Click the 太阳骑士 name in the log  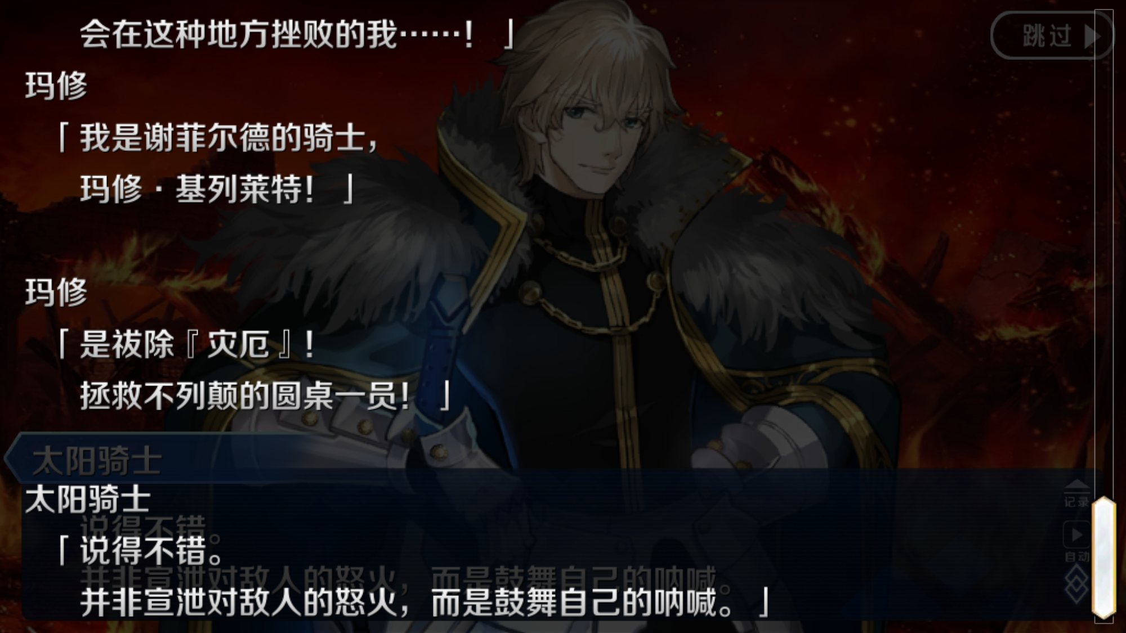[88, 499]
